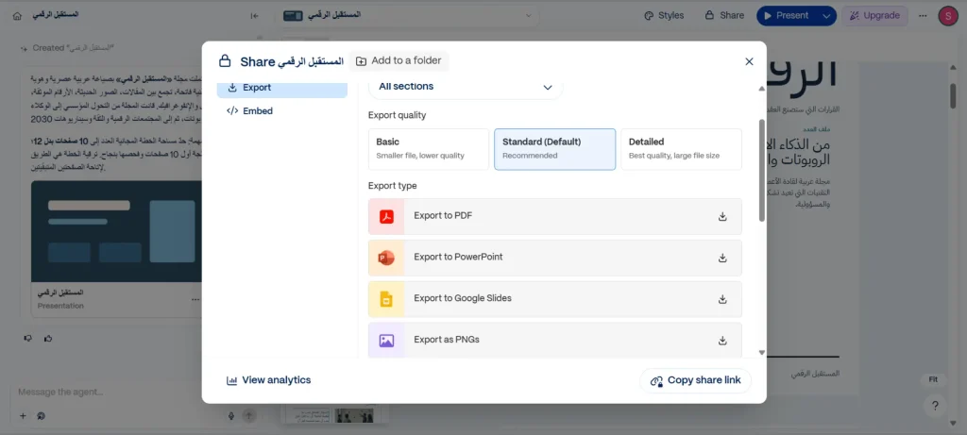
Task: Click the send arrow button in the chat box
Action: (249, 416)
